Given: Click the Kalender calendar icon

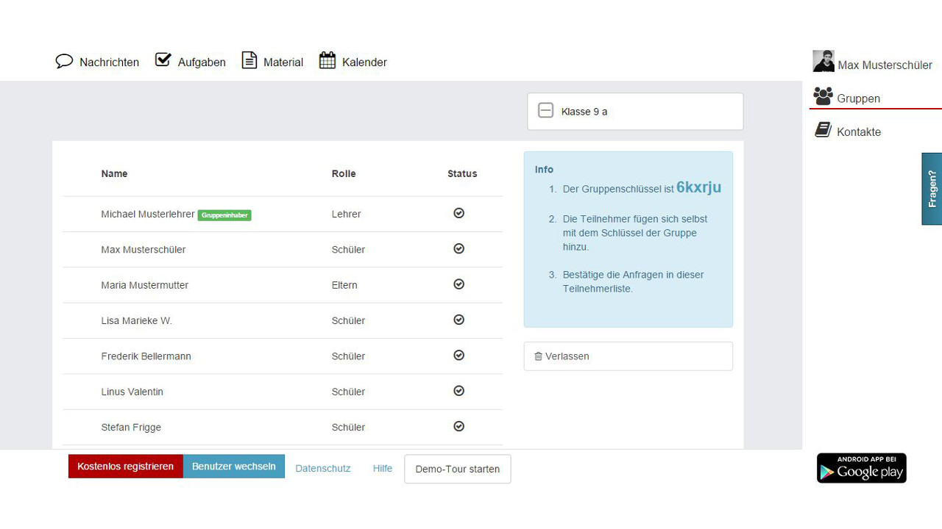Looking at the screenshot, I should coord(327,61).
